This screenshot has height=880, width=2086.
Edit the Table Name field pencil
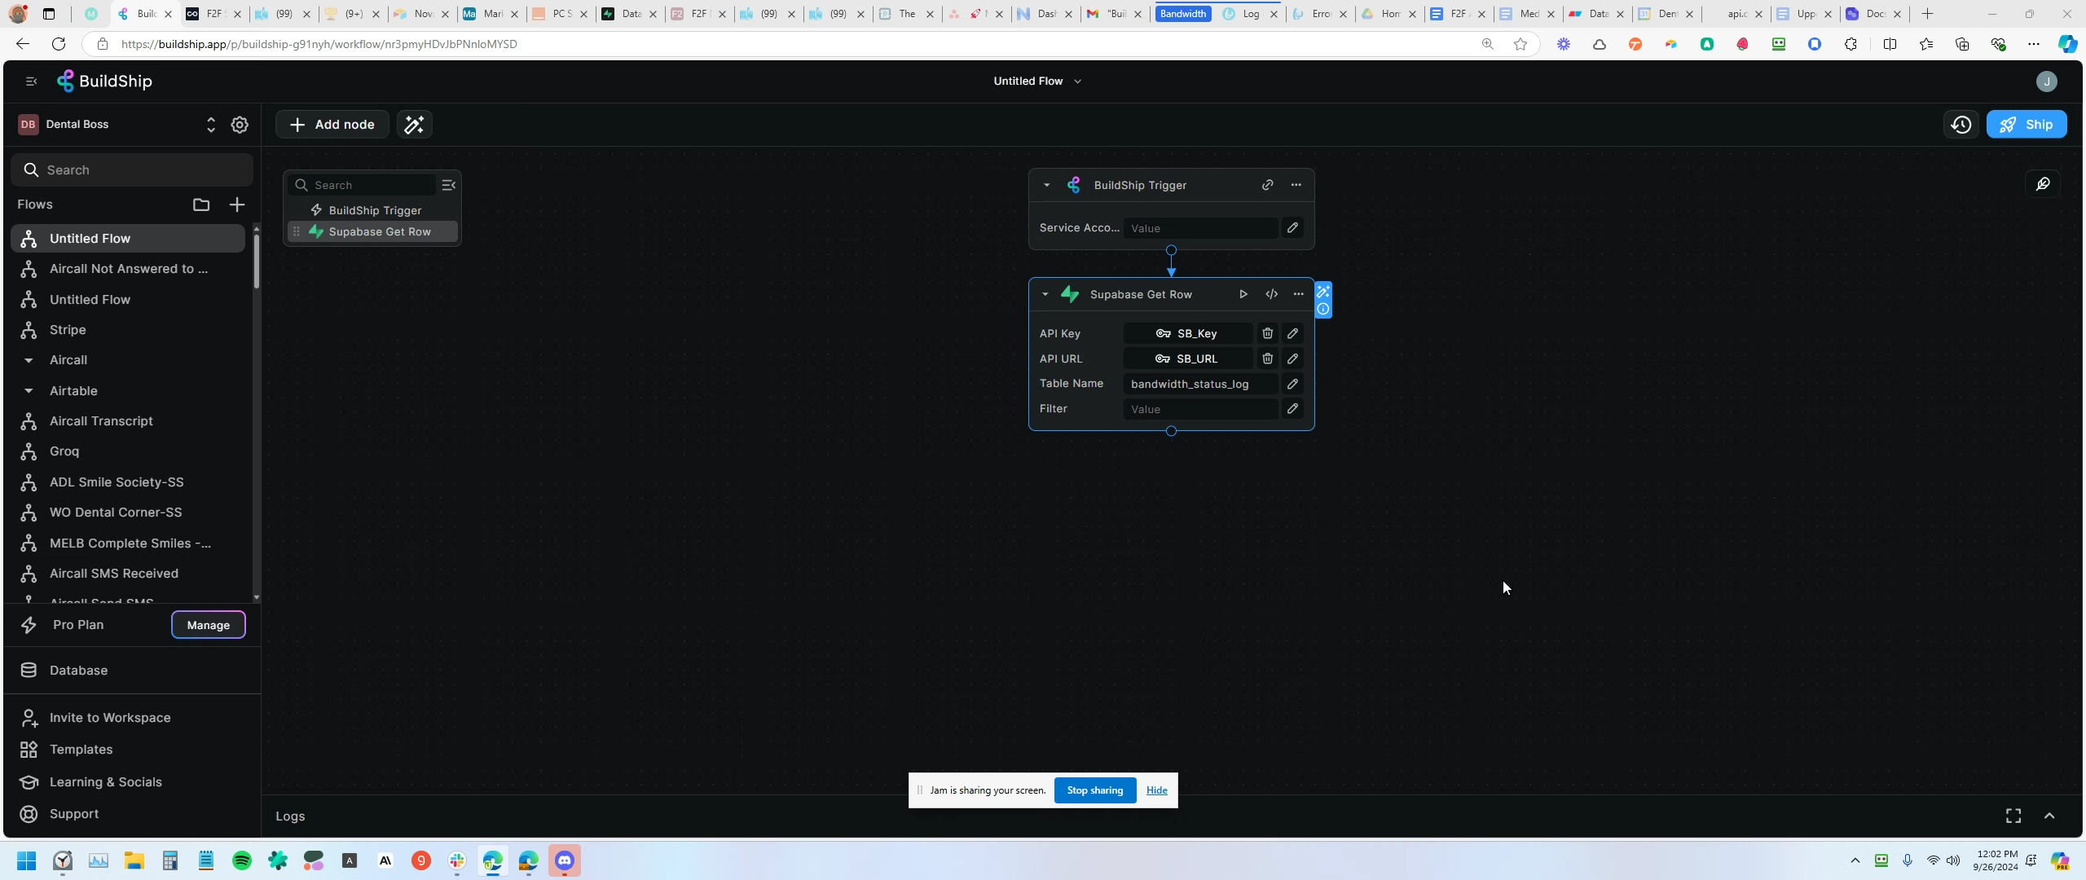tap(1292, 384)
